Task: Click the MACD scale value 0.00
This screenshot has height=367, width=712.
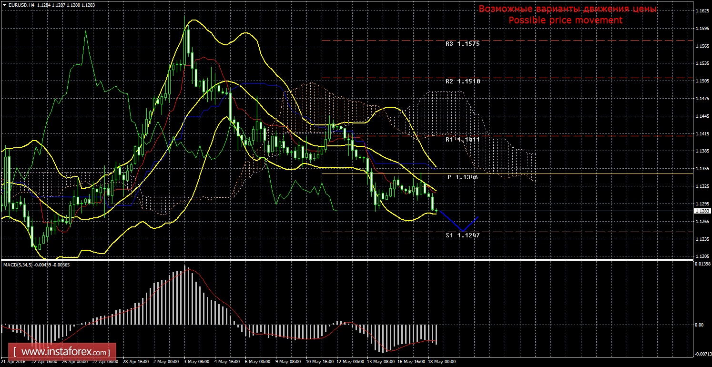Action: [x=699, y=325]
